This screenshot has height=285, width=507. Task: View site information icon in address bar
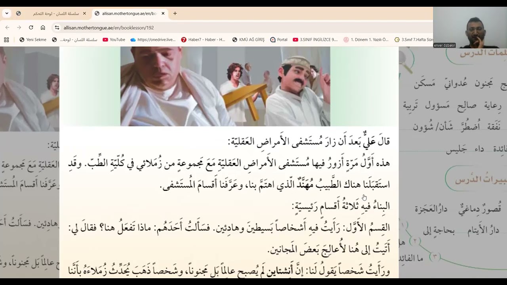[x=57, y=28]
